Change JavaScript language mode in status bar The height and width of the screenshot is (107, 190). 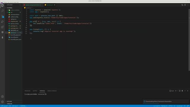[x=179, y=106]
